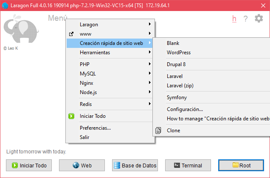Create a WordPress site
The width and height of the screenshot is (270, 178).
(x=212, y=53)
